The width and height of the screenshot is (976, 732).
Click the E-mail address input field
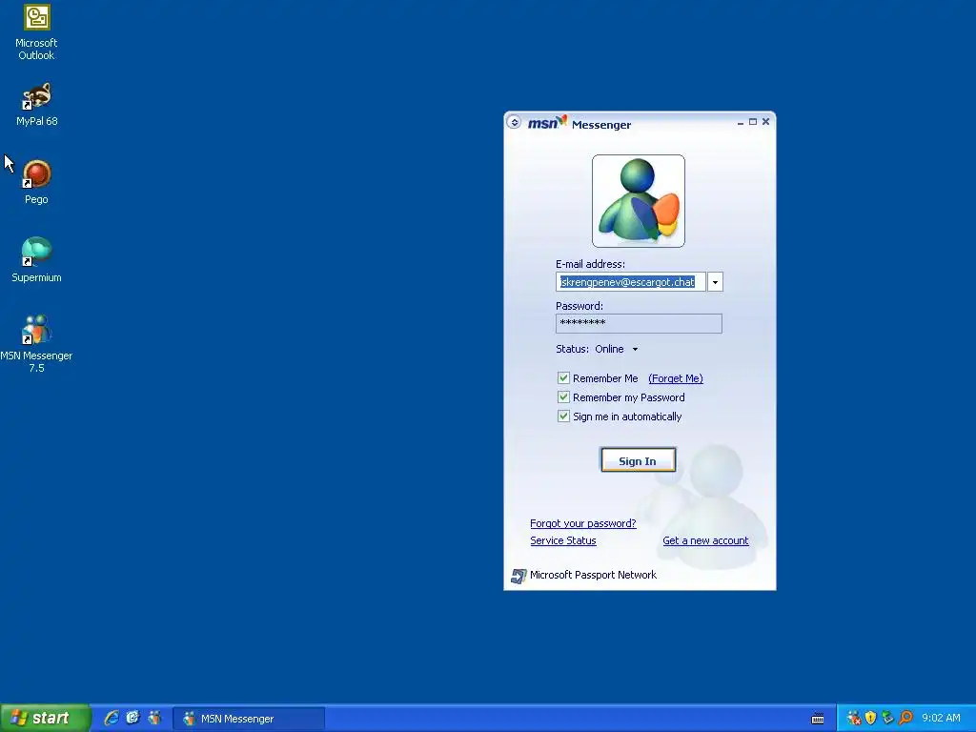(631, 282)
